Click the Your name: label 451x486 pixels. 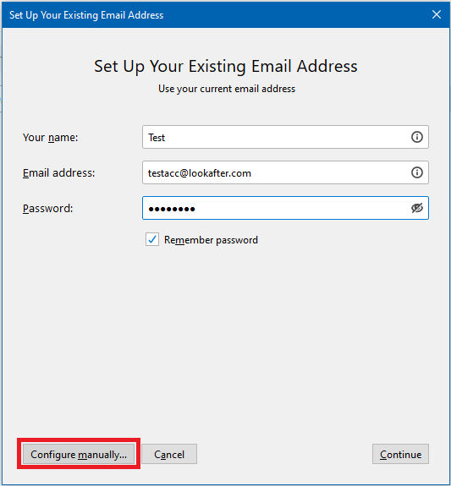pos(50,137)
